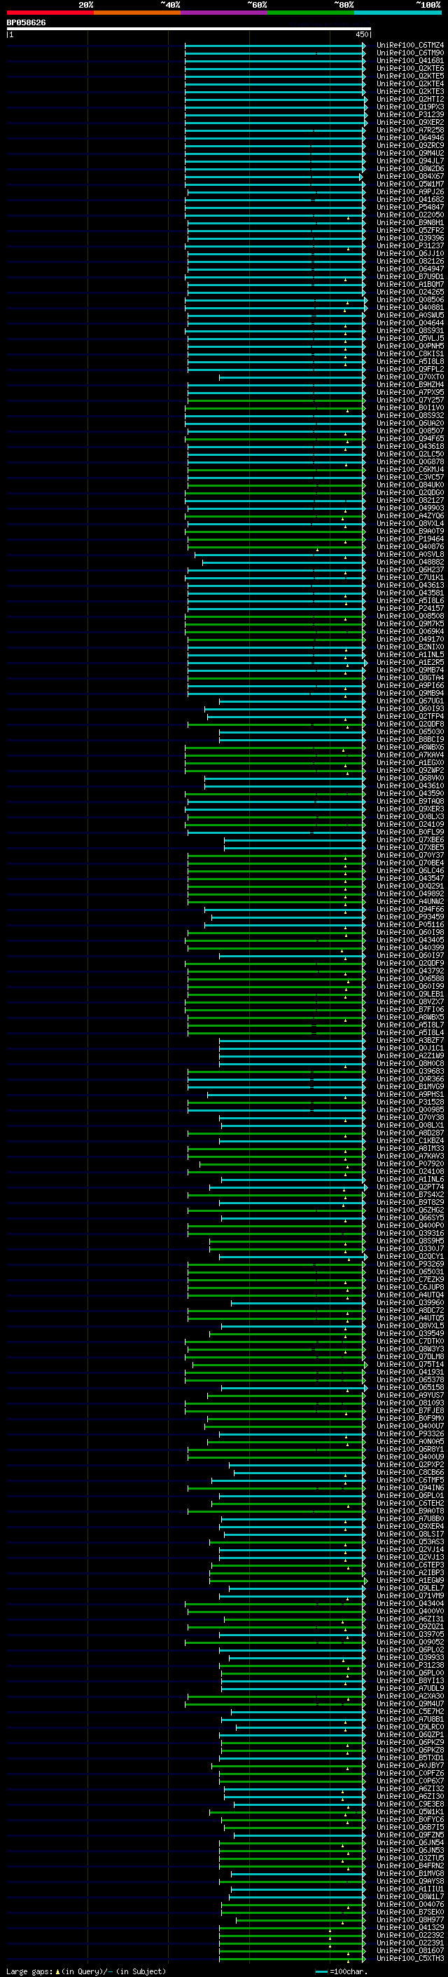Select hit label UniRef100_Q9FPL2
The height and width of the screenshot is (1977, 448).
pos(409,369)
